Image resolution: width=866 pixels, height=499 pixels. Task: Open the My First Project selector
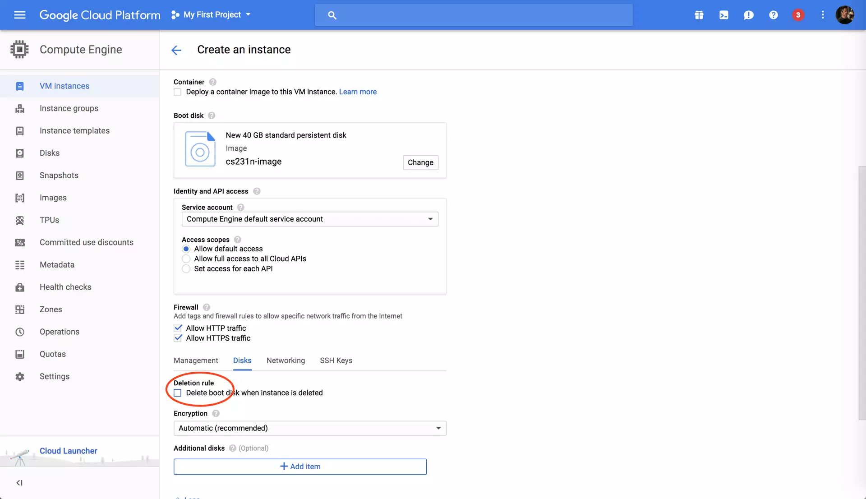click(x=211, y=15)
